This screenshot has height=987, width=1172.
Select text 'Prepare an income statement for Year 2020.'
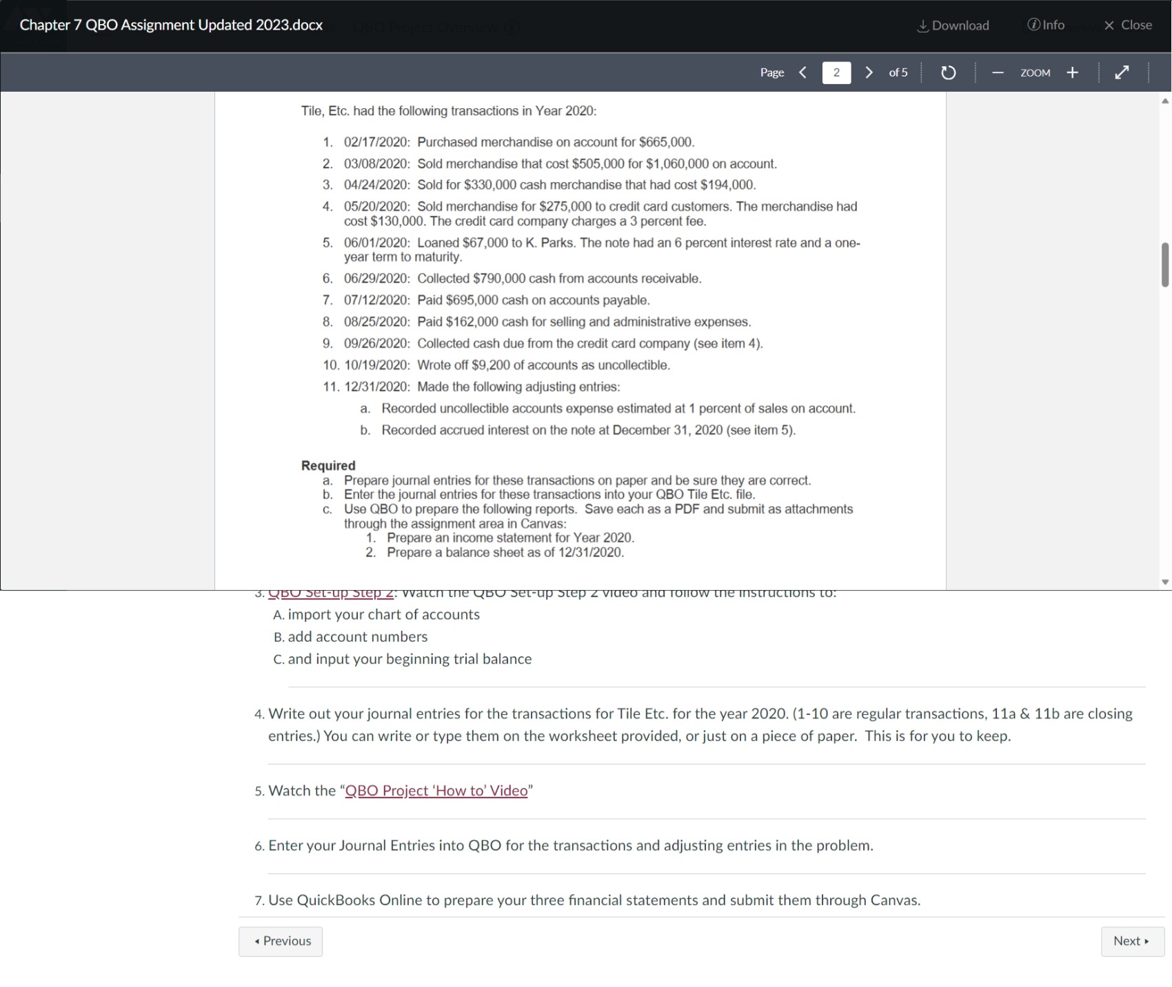click(x=510, y=538)
